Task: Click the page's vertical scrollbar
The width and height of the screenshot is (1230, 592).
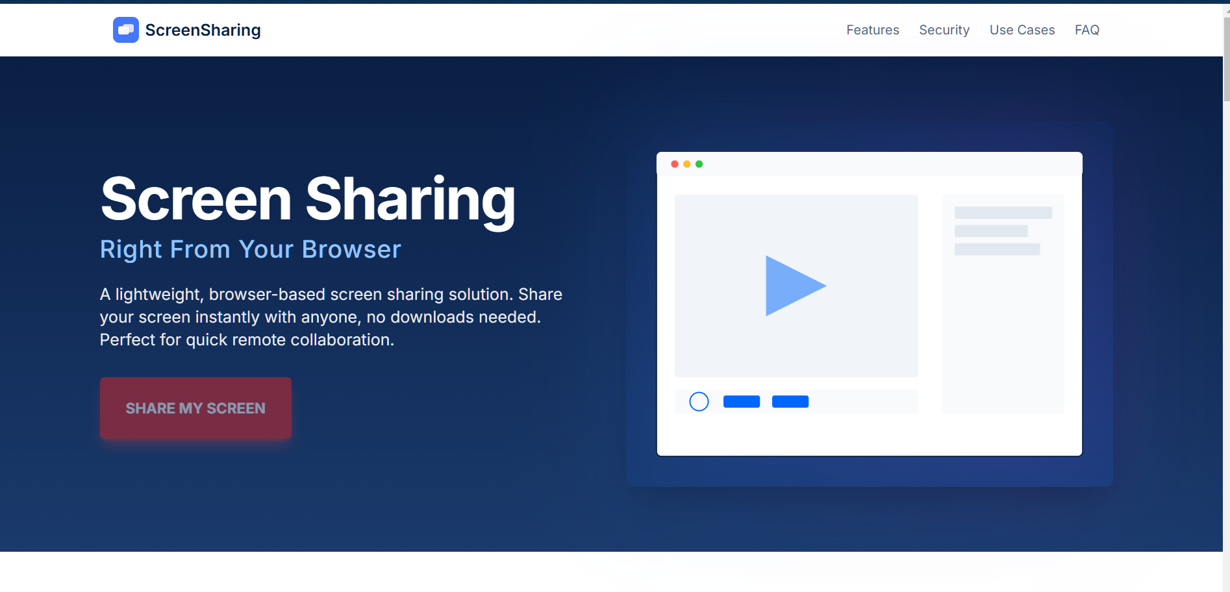Action: tap(1226, 59)
